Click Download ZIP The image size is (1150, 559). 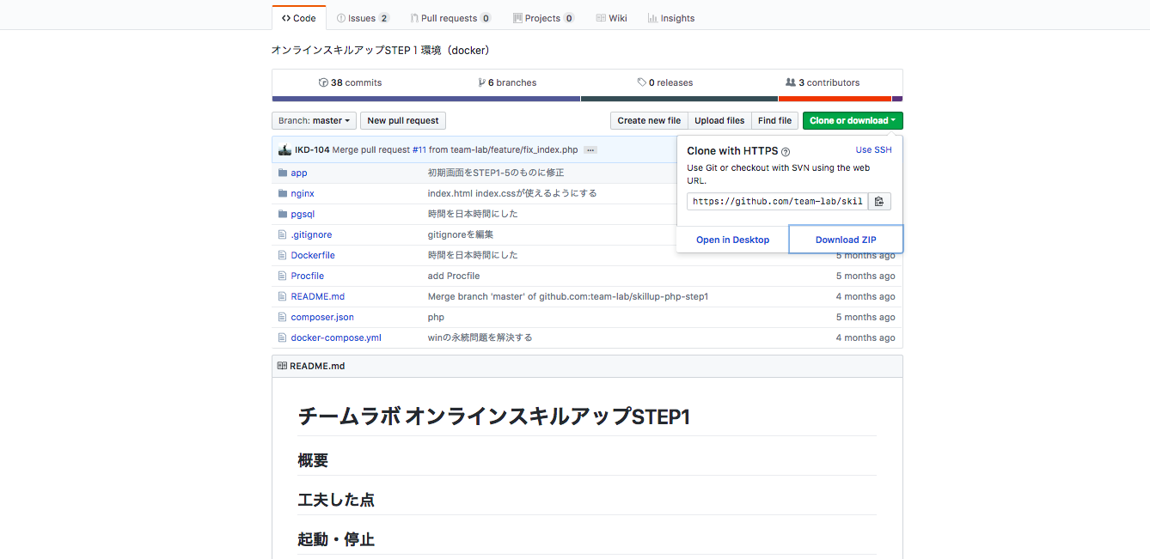point(846,240)
